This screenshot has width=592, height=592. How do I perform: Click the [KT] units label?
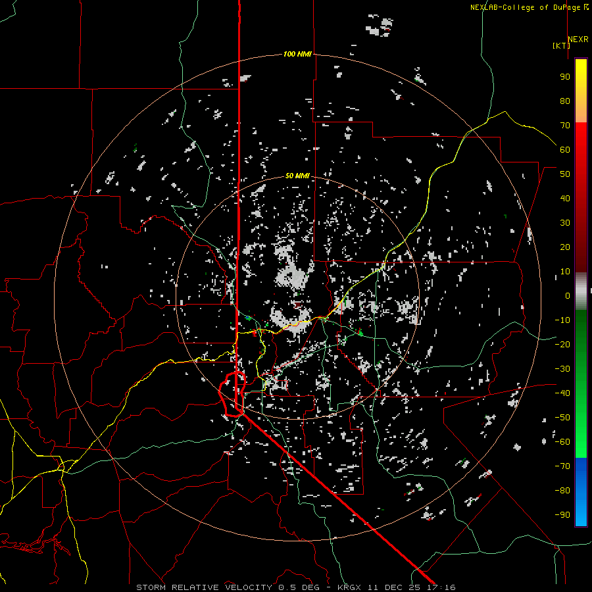point(561,45)
